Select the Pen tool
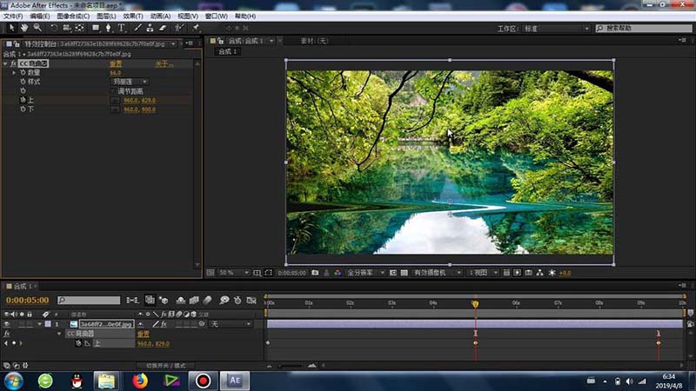The width and height of the screenshot is (696, 391). click(x=108, y=28)
